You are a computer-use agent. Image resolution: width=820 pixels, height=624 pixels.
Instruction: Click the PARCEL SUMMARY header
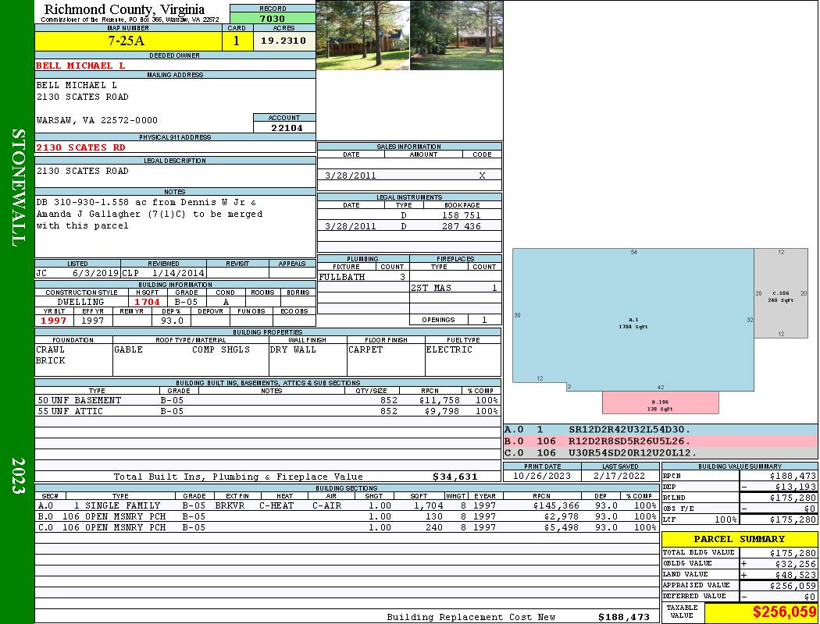pos(740,539)
